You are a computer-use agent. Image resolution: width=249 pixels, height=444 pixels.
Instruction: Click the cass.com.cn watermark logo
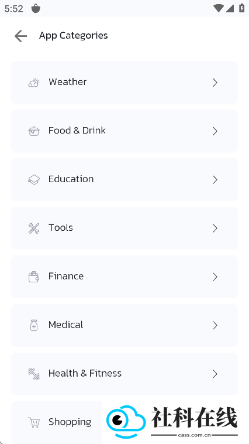coord(172,422)
